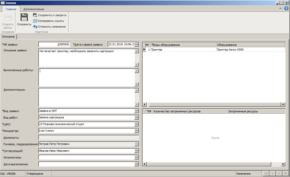This screenshot has width=290, height=177.
Task: Open the Вид заявки selection button
Action: tap(137, 111)
